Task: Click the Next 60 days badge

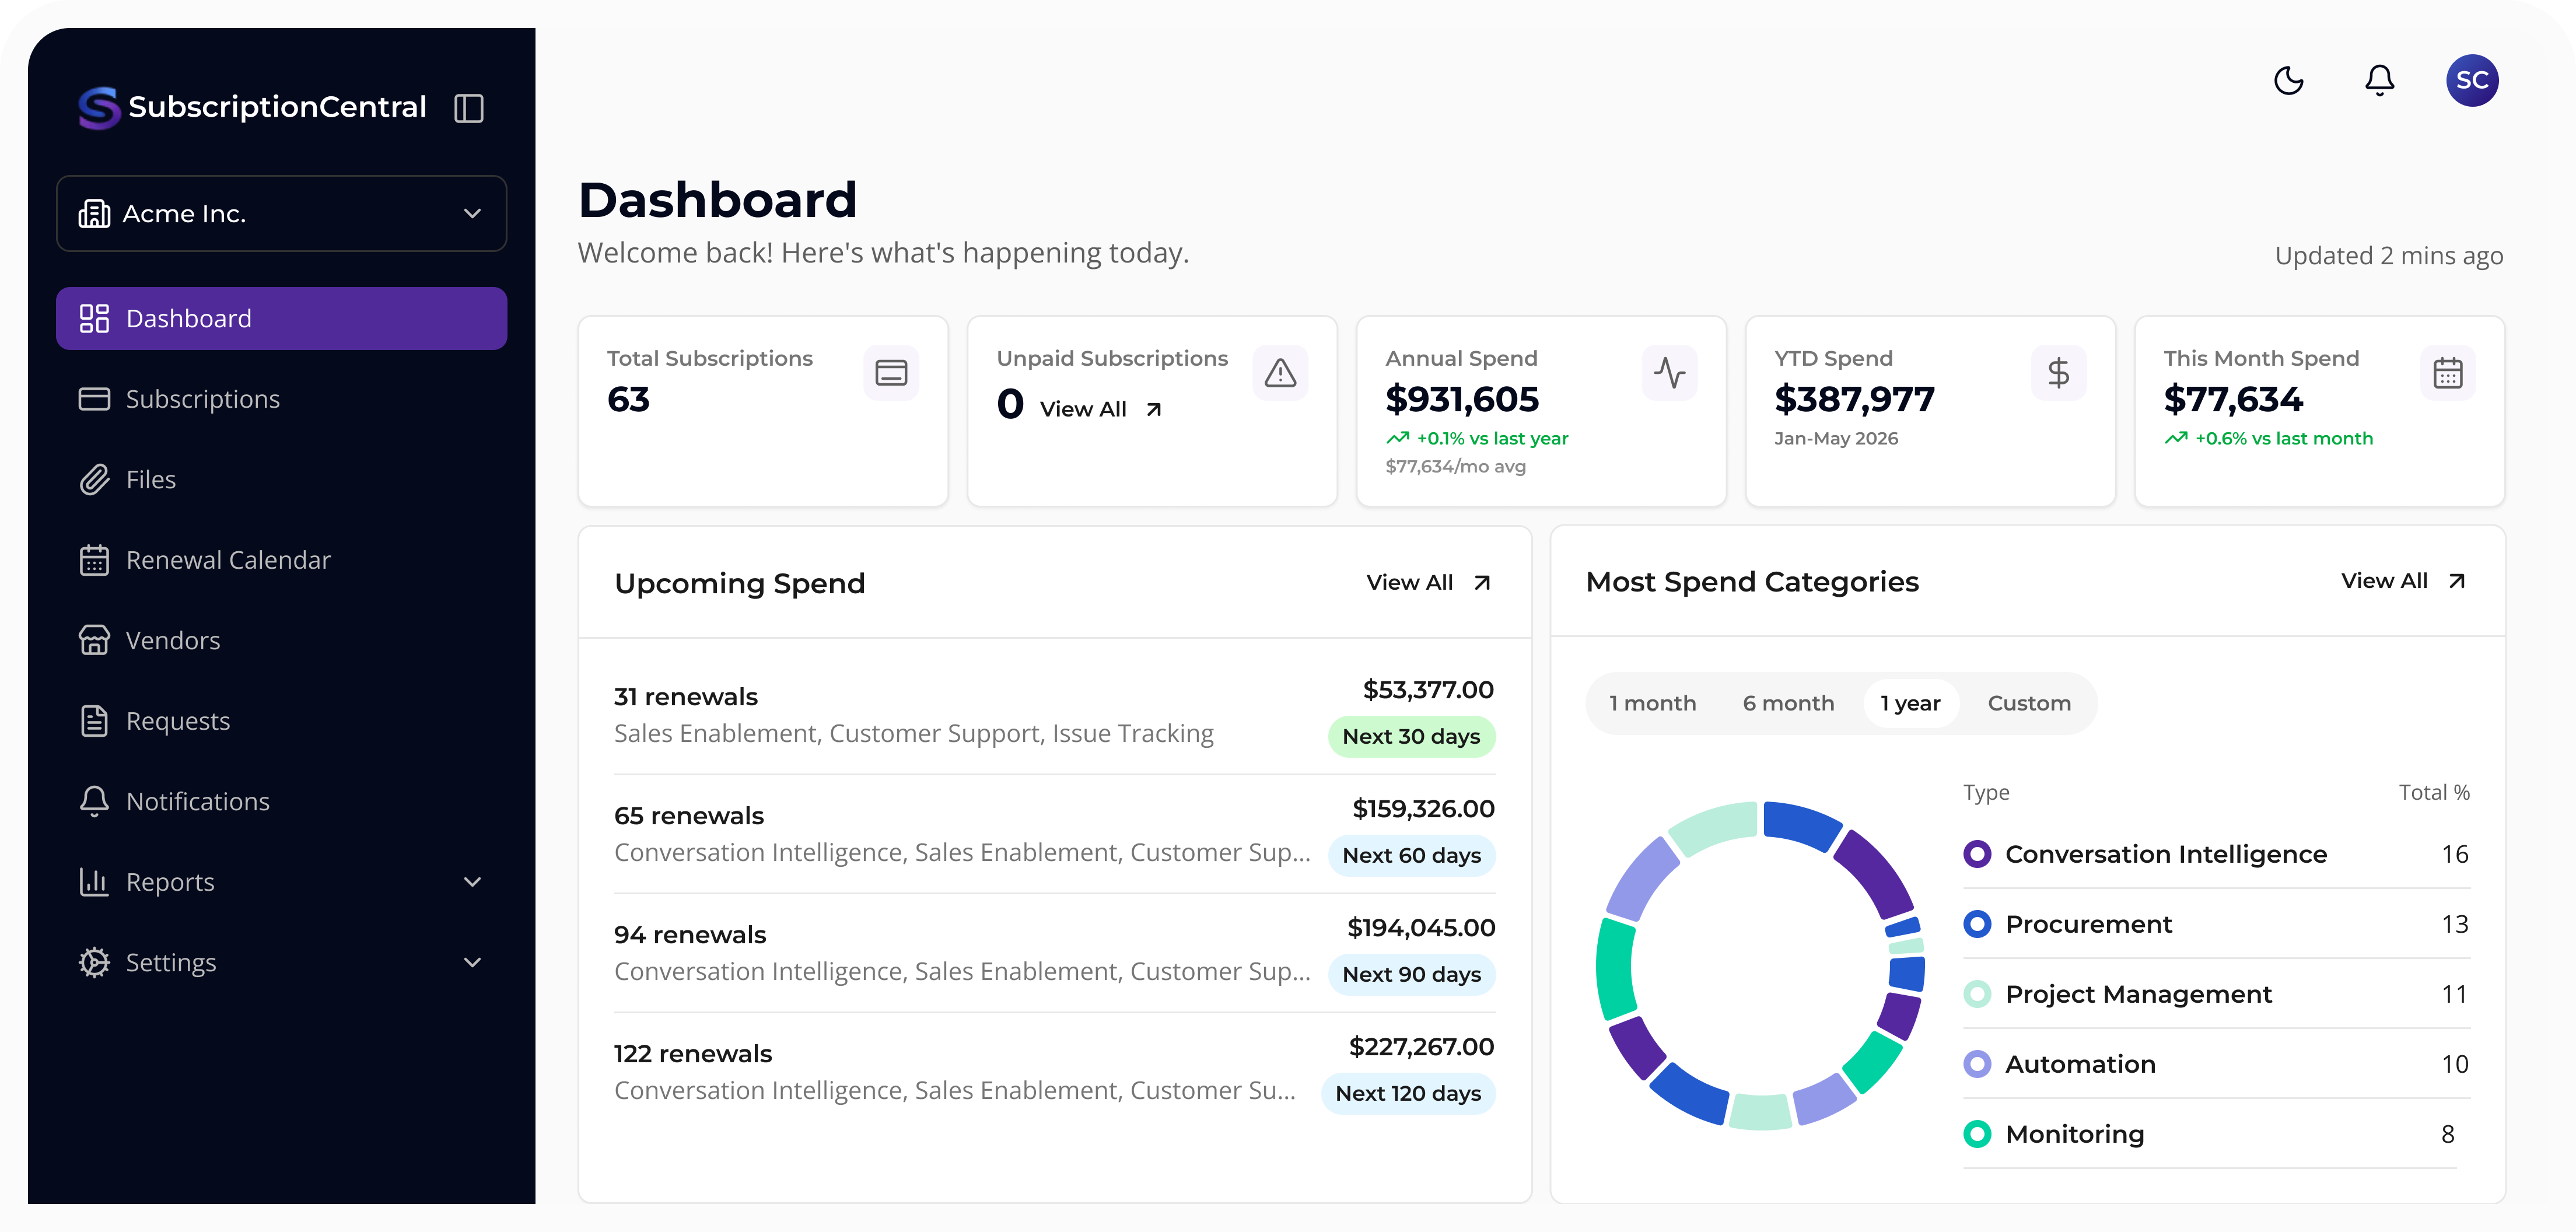Action: (x=1411, y=855)
